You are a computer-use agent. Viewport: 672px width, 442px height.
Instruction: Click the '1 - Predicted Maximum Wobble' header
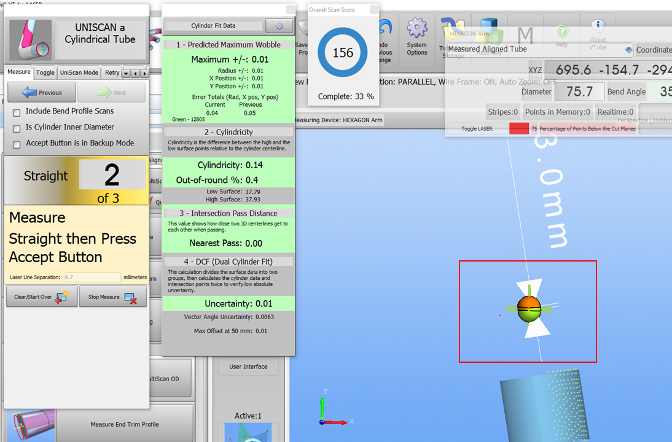229,45
